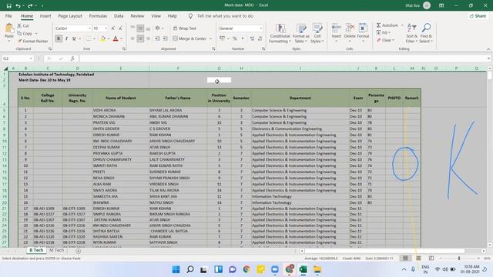
Task: Toggle center horizontal alignment
Action: (140, 38)
